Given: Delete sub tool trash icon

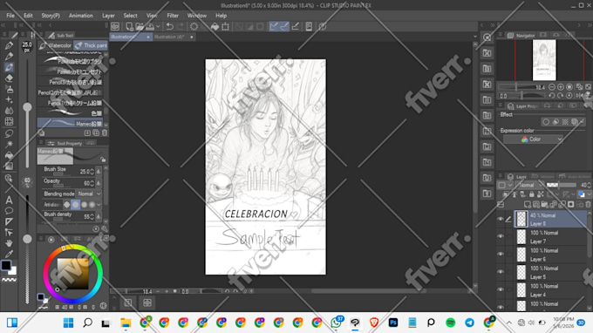Looking at the screenshot, I should (x=105, y=133).
